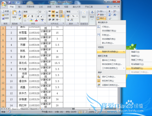This screenshot has height=116, width=152.
Task: Apply percent style number format
Action: coord(73,16)
